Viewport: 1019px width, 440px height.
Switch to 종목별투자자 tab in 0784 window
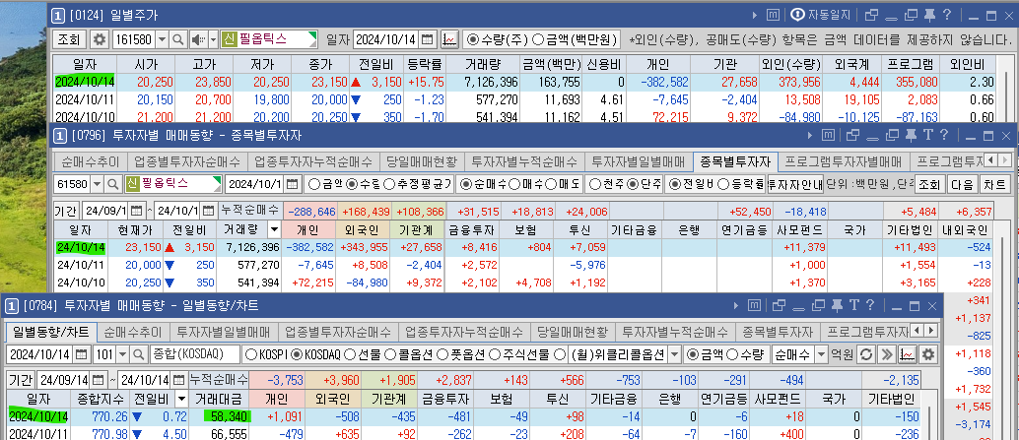(x=778, y=333)
